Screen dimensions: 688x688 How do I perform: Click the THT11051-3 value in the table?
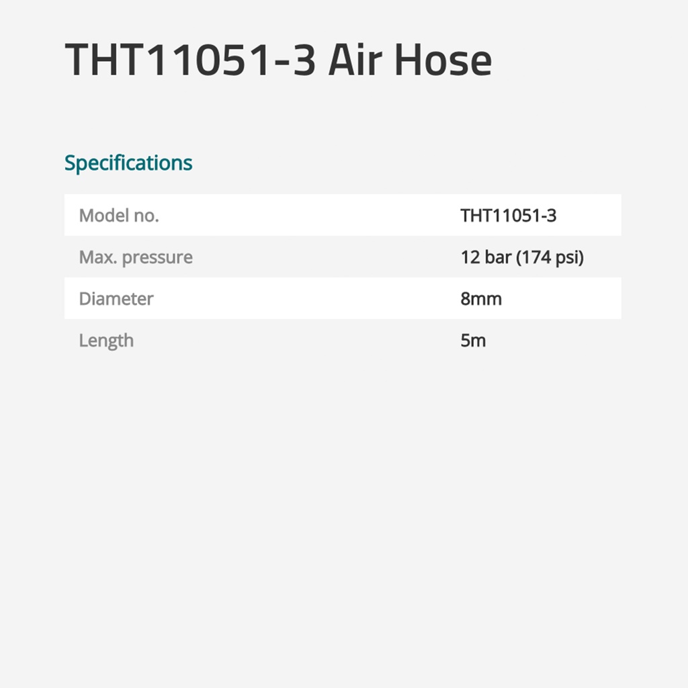(508, 216)
